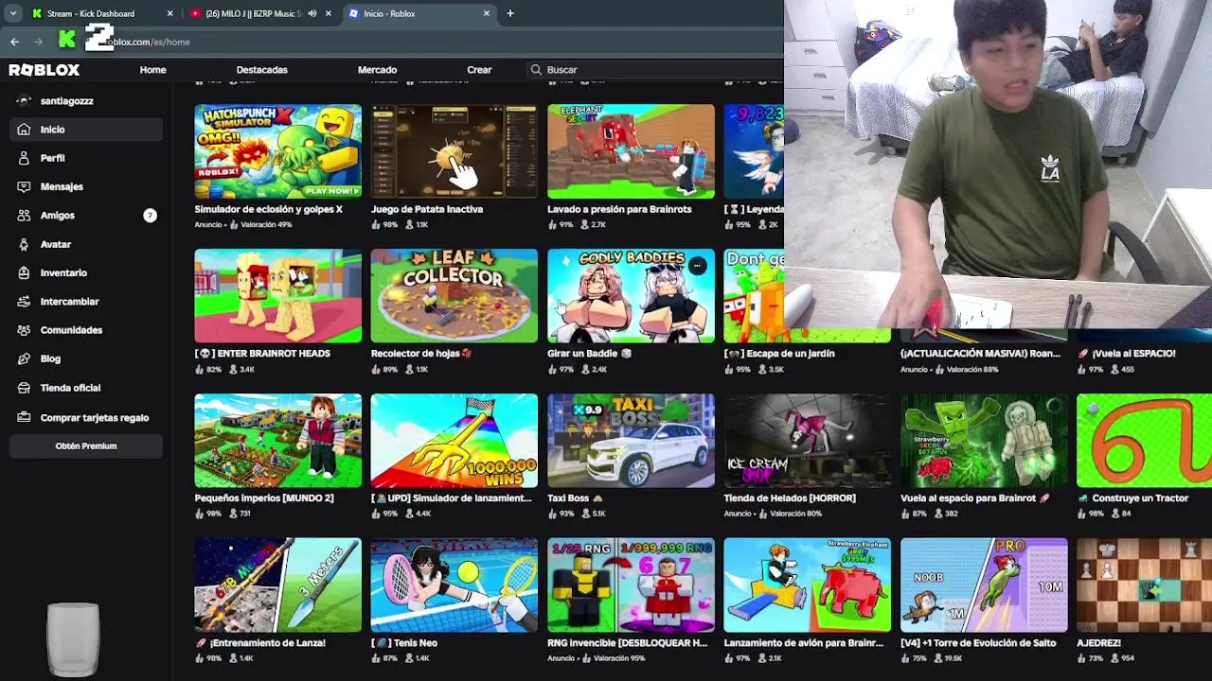The image size is (1212, 681).
Task: Click the browser back arrow
Action: (x=15, y=42)
